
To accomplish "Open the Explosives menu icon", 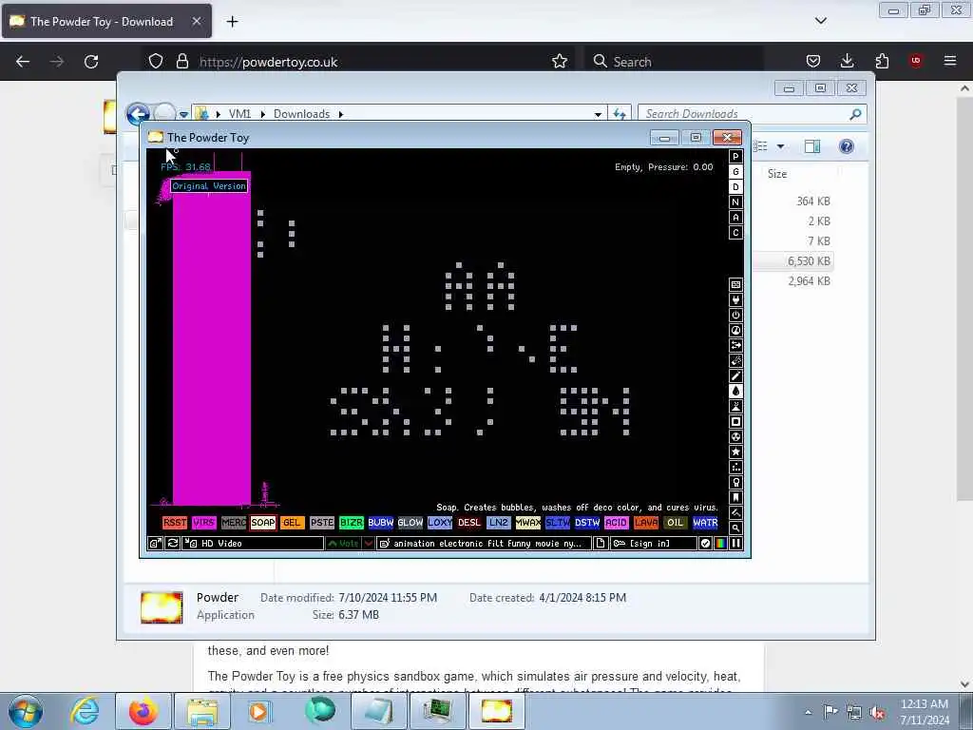I will [736, 360].
